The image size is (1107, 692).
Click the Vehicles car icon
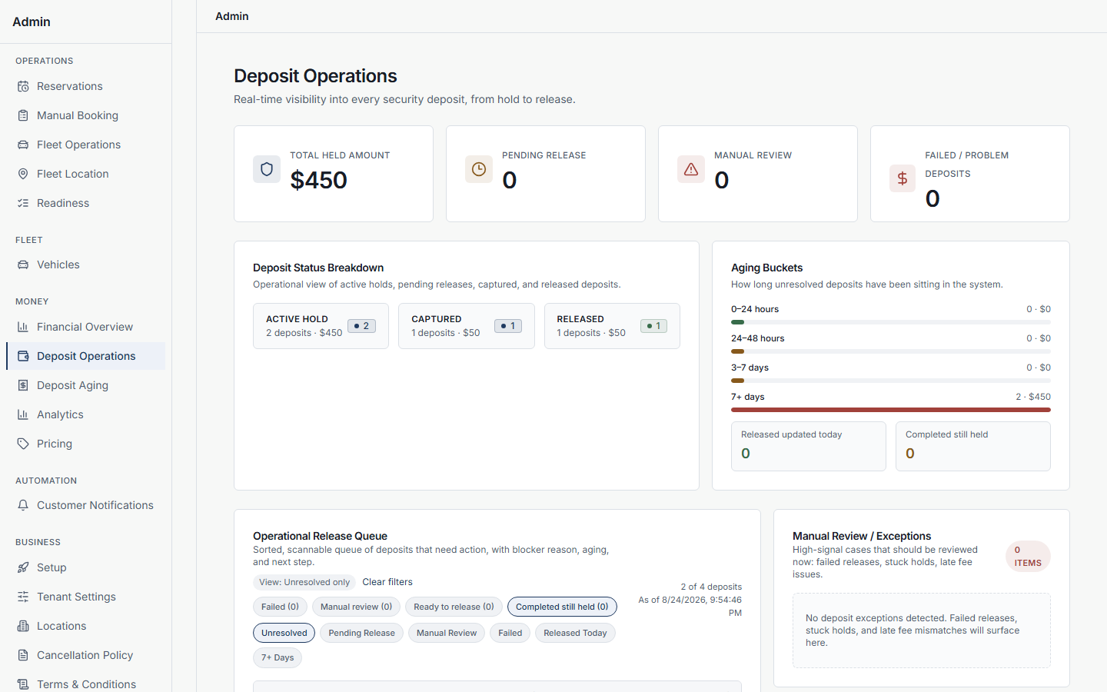tap(23, 264)
